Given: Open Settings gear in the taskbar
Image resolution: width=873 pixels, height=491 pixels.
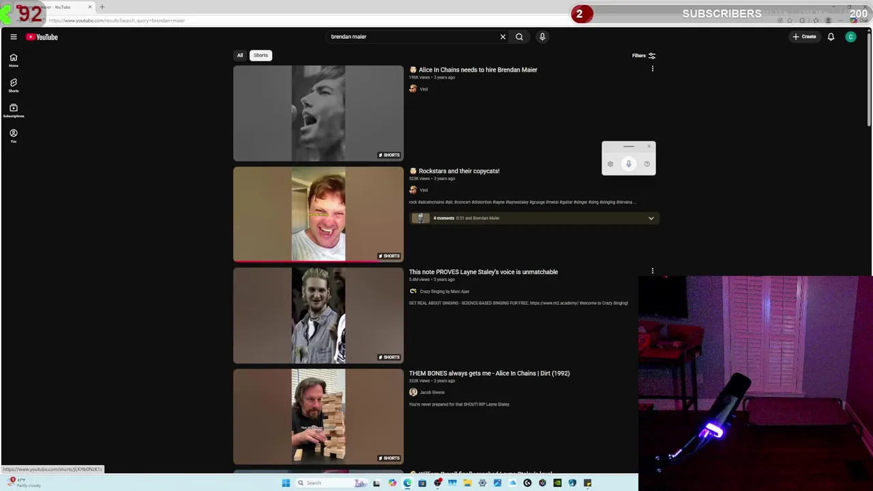Looking at the screenshot, I should pyautogui.click(x=482, y=483).
